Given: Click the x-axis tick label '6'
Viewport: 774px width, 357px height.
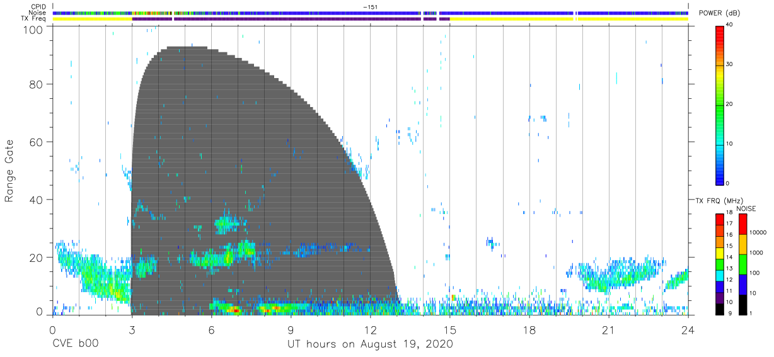Looking at the screenshot, I should [x=211, y=329].
